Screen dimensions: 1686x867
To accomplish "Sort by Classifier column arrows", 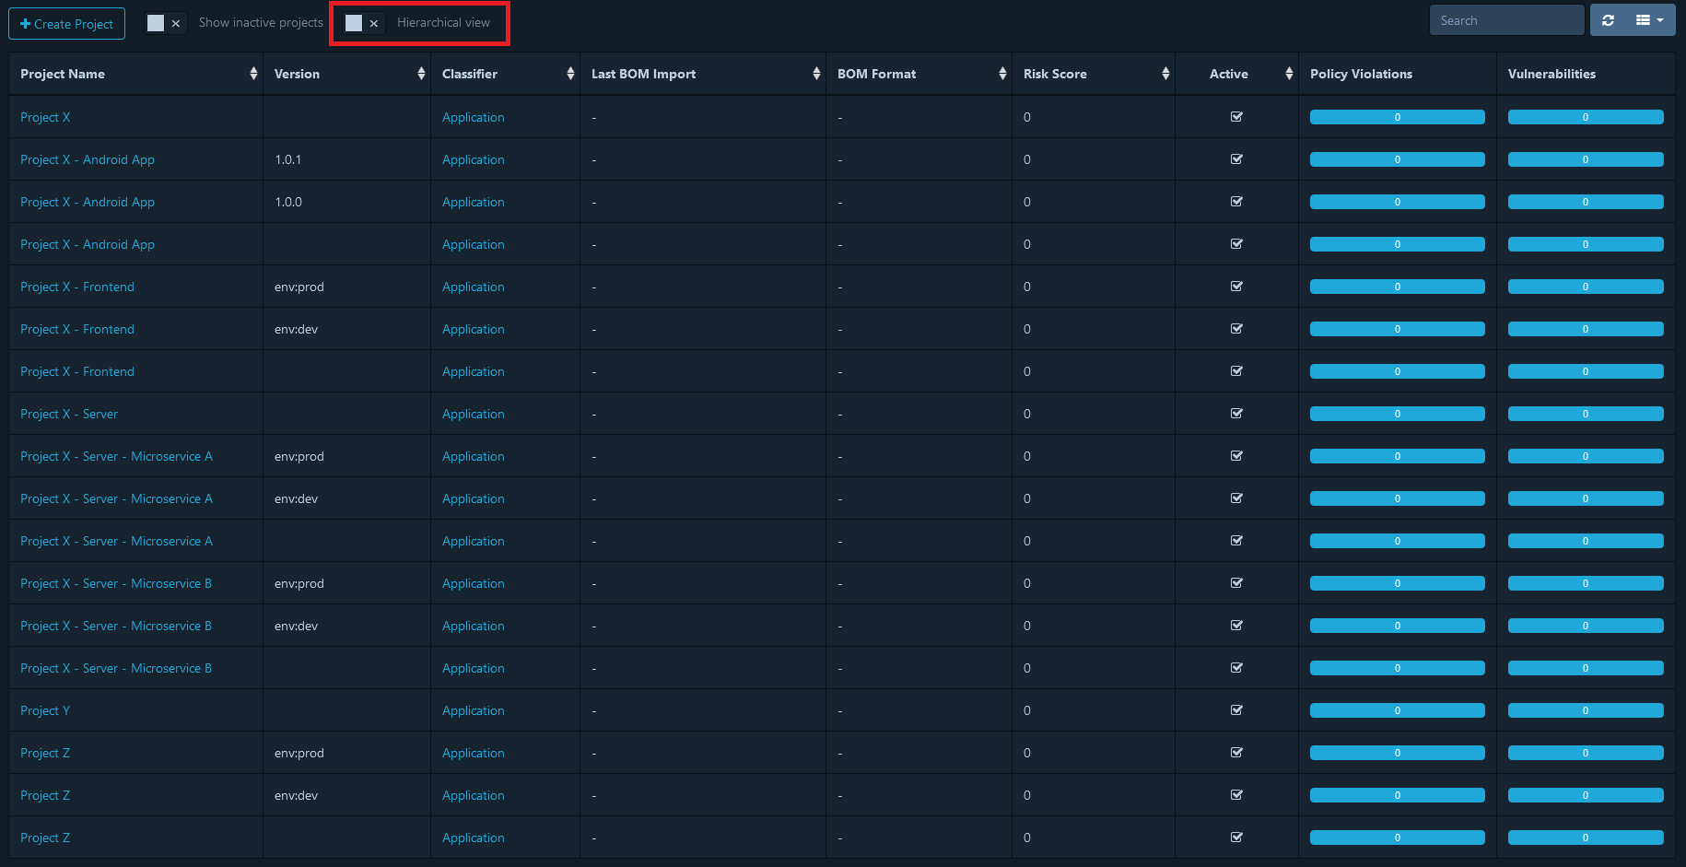I will (x=570, y=74).
